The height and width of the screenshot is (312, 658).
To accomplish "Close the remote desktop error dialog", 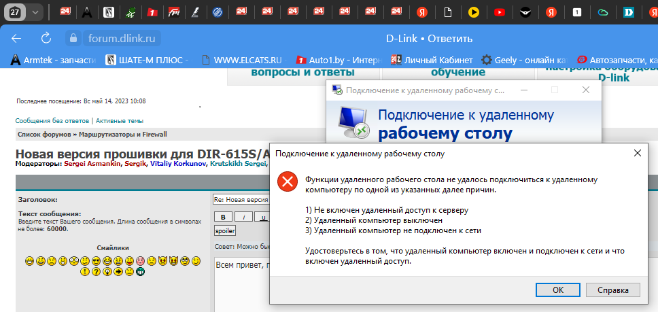I will [x=637, y=153].
